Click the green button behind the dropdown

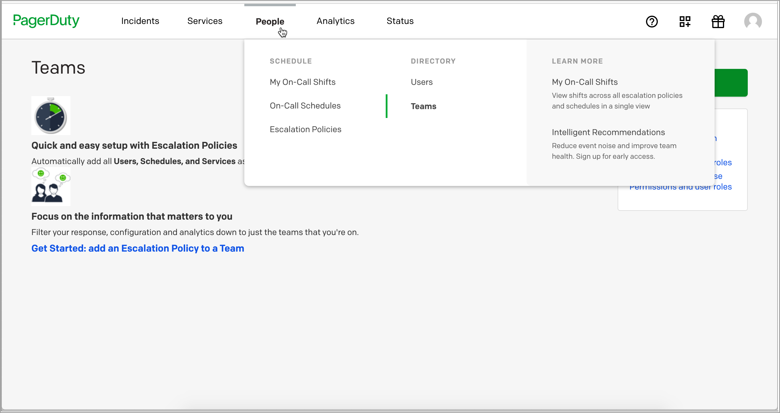[731, 82]
